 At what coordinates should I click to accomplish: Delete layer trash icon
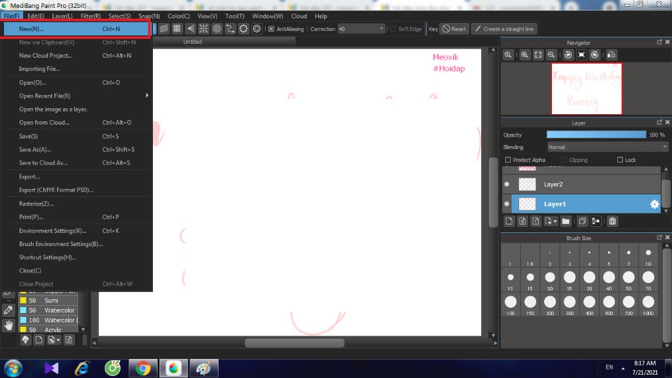pos(612,221)
